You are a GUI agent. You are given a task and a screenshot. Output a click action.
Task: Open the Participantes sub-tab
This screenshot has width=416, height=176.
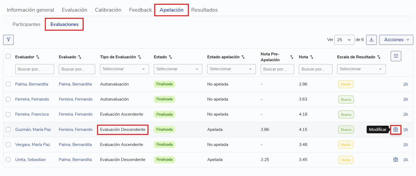point(26,24)
